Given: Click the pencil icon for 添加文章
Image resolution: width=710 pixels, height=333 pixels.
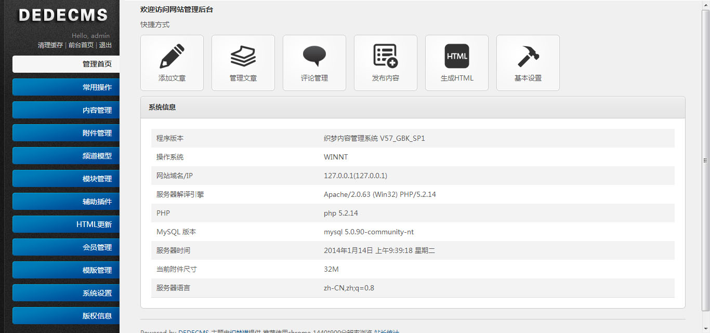Looking at the screenshot, I should coord(172,56).
